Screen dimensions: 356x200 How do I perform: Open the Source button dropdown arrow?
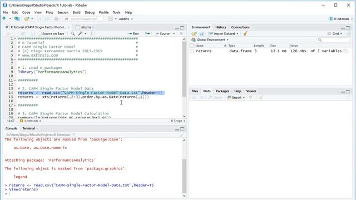174,33
